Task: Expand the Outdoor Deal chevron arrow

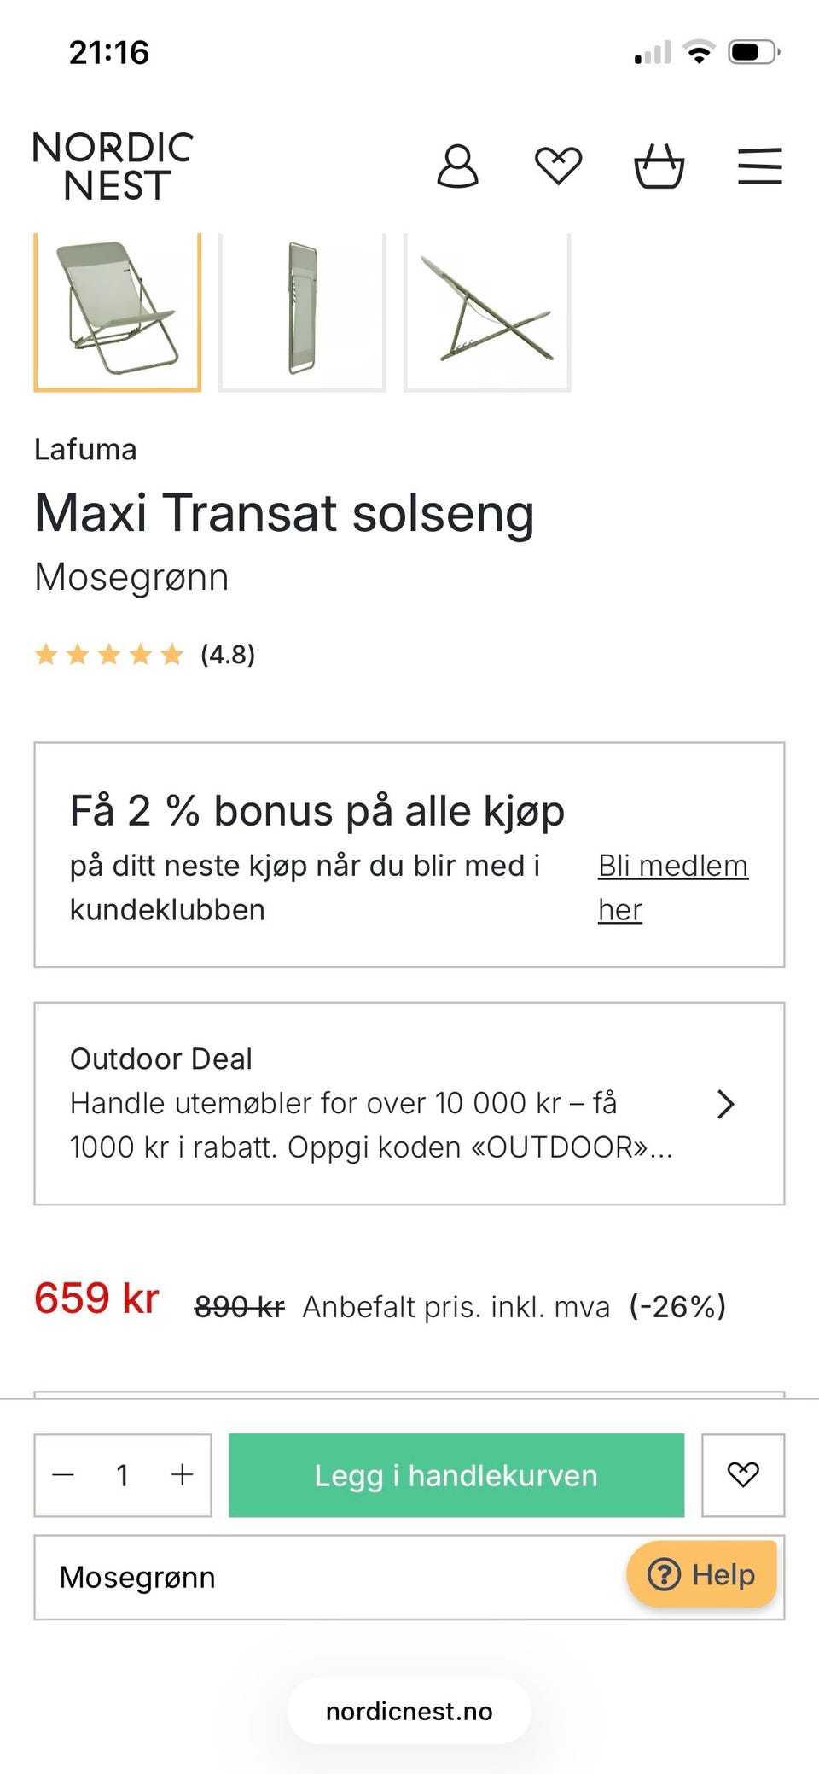Action: pos(725,1104)
